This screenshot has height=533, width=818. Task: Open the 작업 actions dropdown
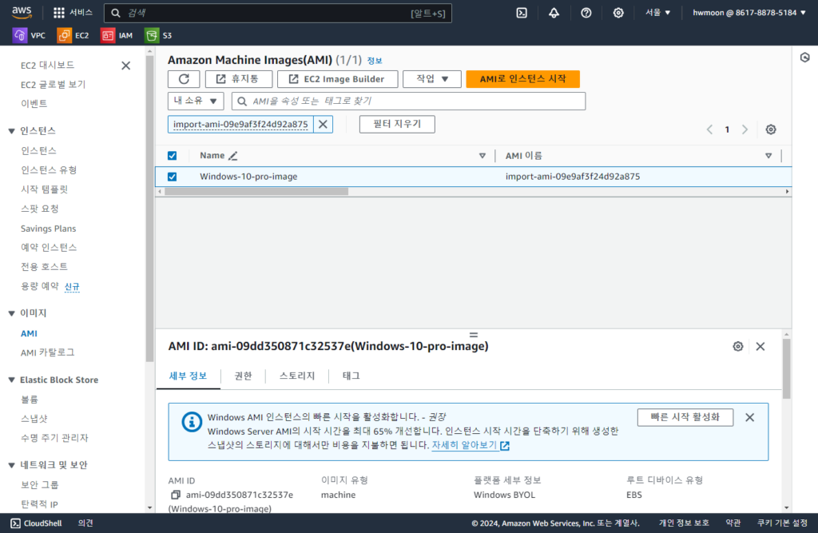(x=432, y=79)
